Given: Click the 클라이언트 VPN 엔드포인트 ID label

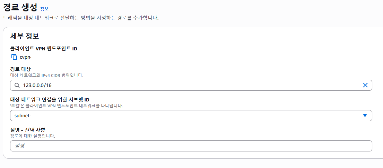Looking at the screenshot, I should (x=44, y=49).
